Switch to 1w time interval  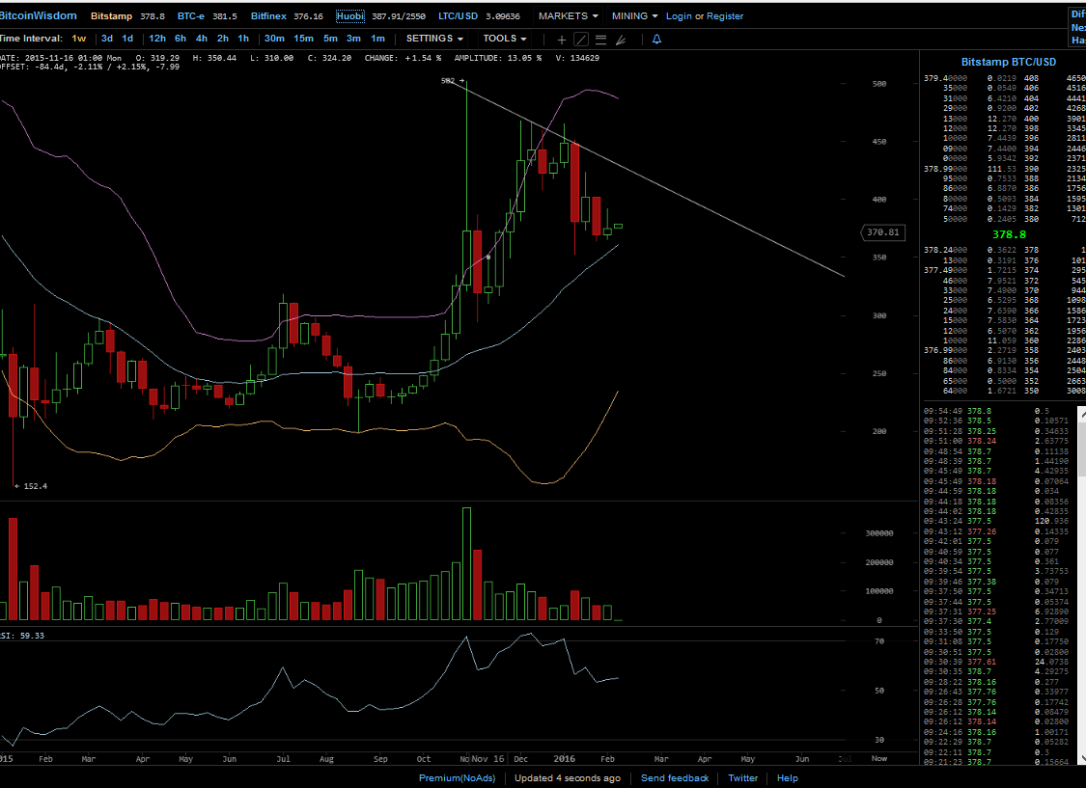(79, 39)
